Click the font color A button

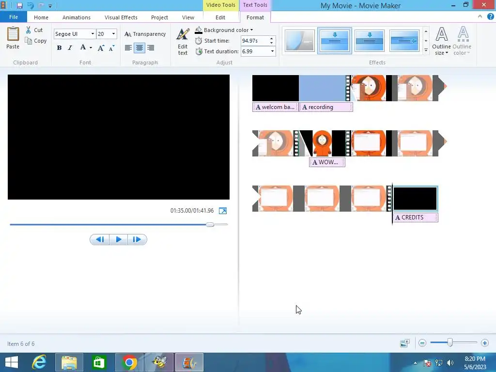click(x=83, y=48)
